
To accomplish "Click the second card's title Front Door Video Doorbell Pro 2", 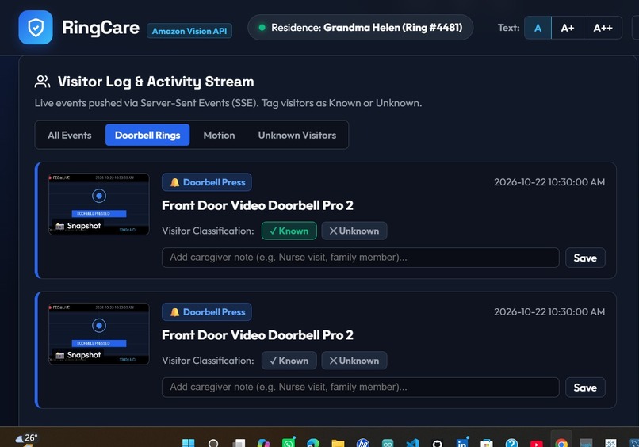I will [x=257, y=335].
